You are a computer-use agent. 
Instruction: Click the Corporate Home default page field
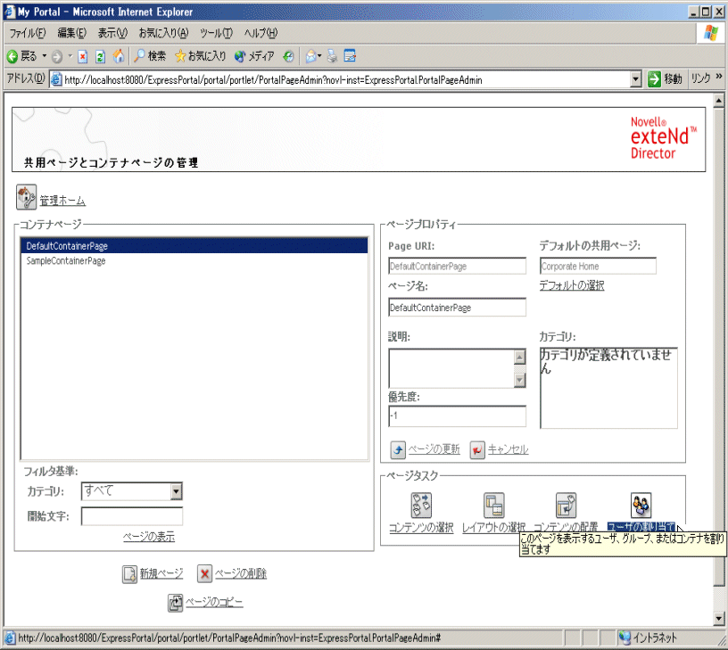[598, 267]
